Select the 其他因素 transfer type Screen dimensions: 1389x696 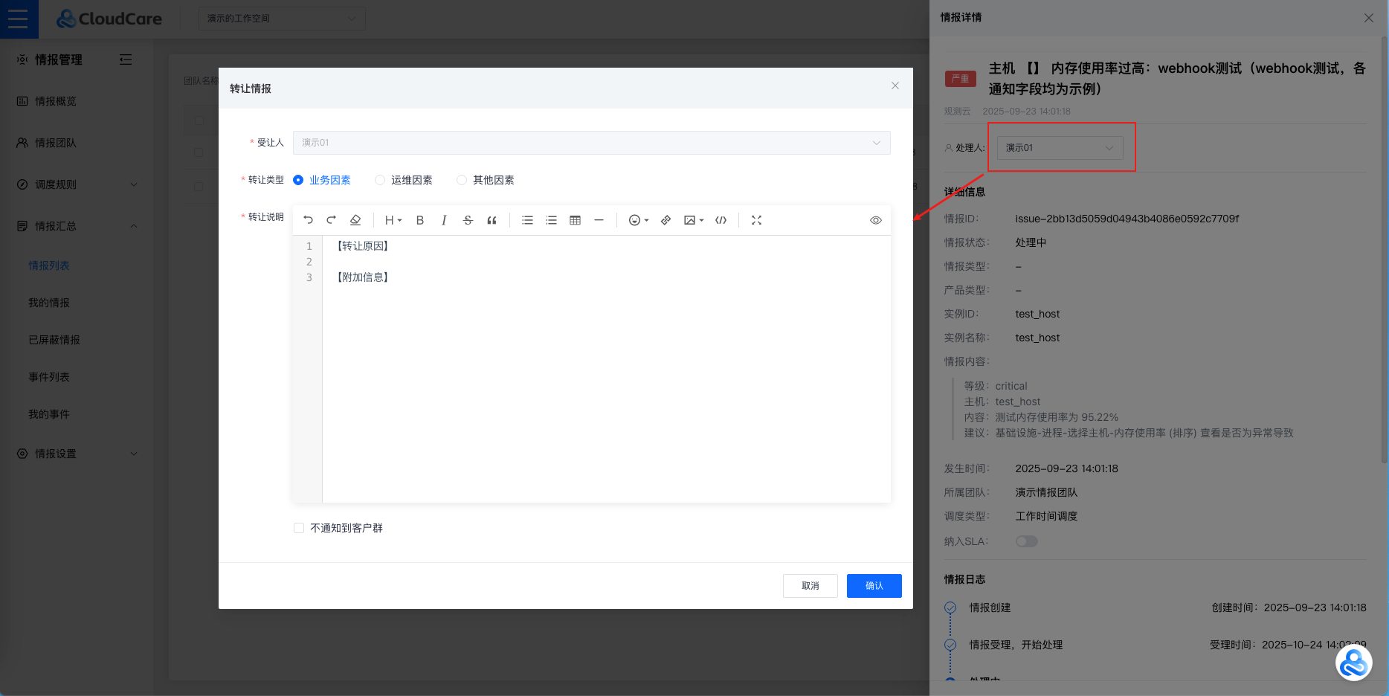point(462,180)
